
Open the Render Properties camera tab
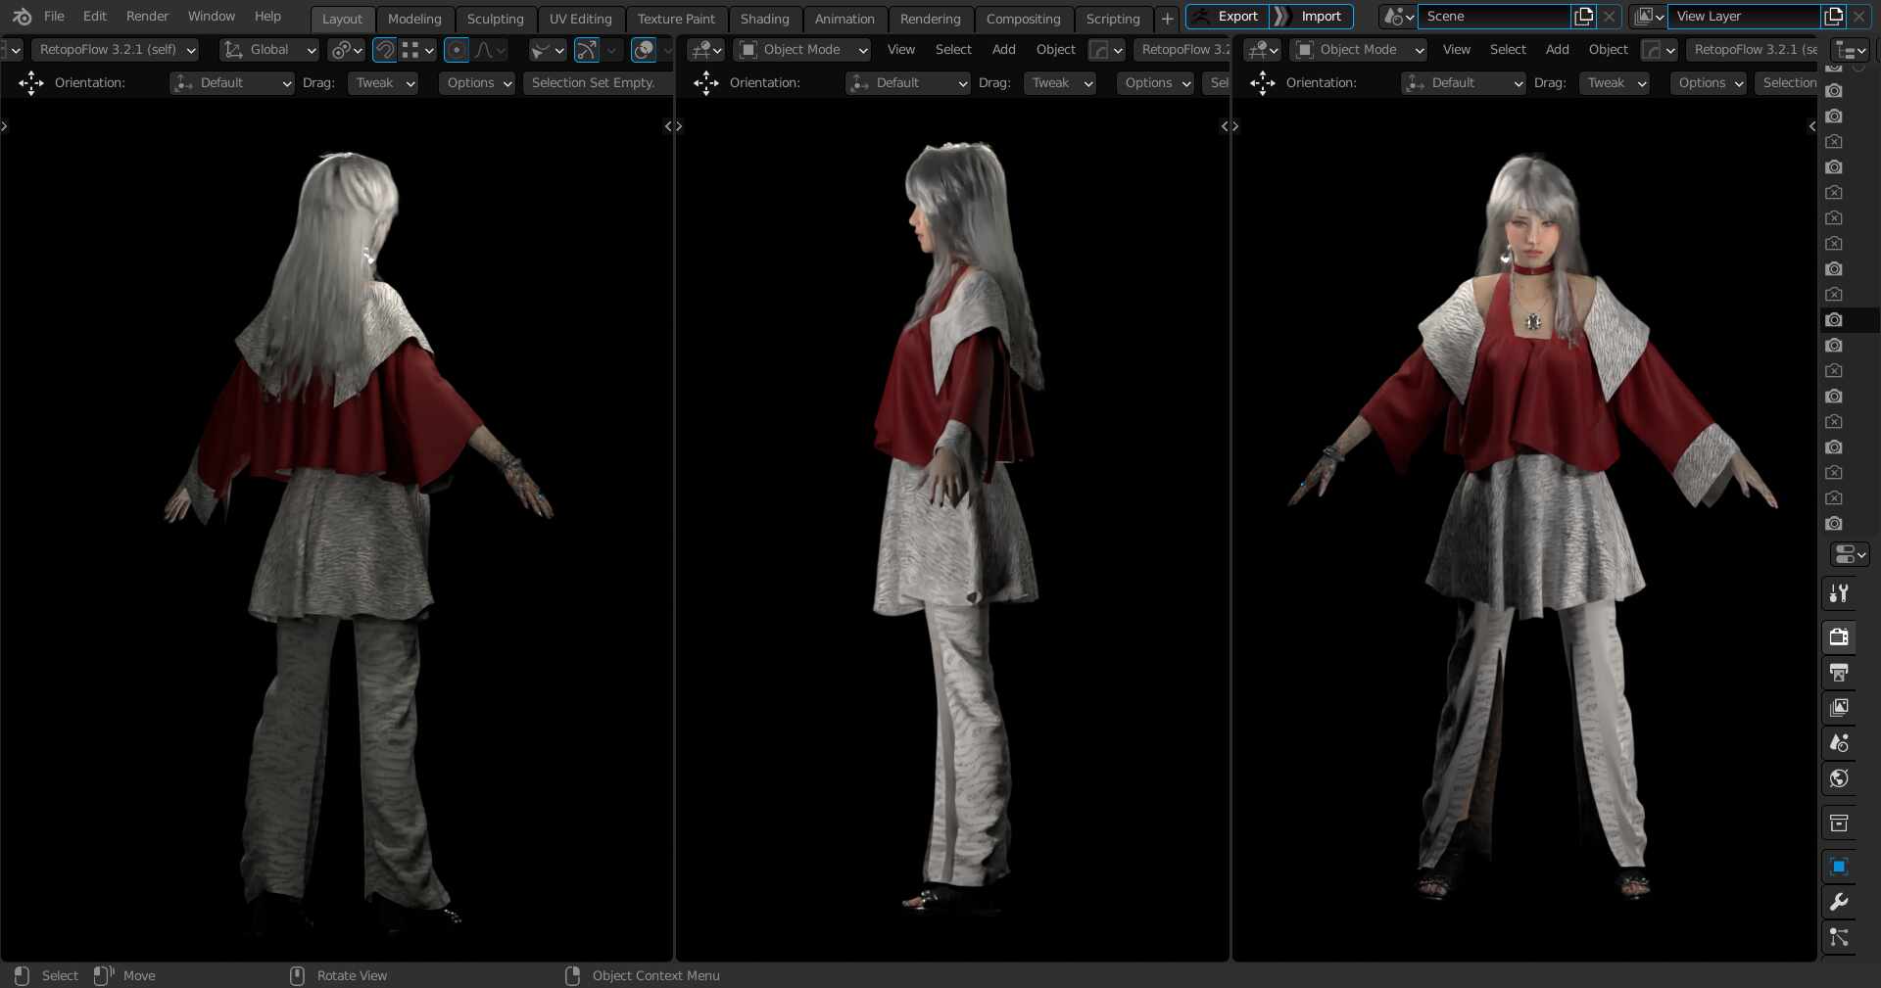[x=1837, y=637]
